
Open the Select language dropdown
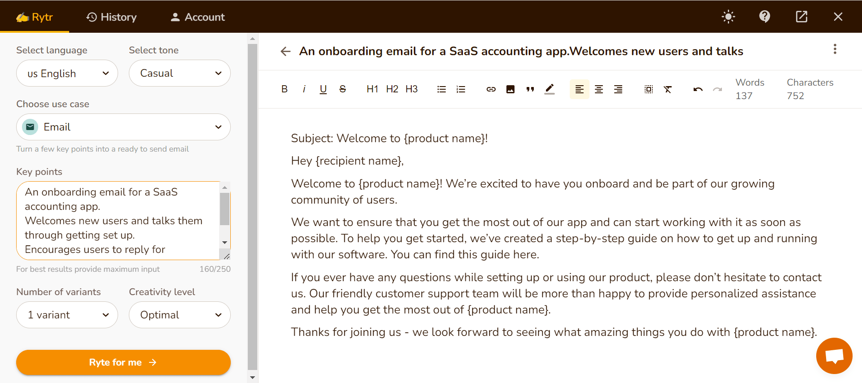point(67,73)
